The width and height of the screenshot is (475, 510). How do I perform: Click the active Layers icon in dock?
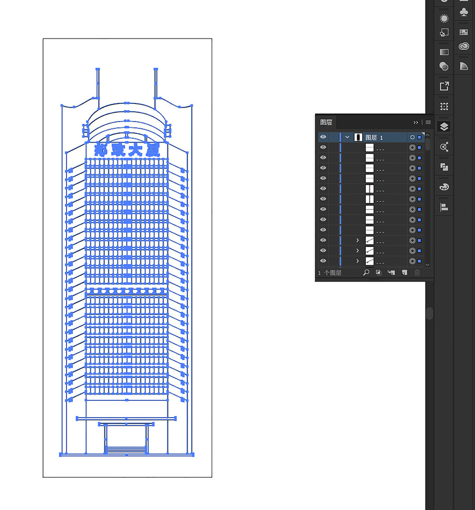pos(444,127)
